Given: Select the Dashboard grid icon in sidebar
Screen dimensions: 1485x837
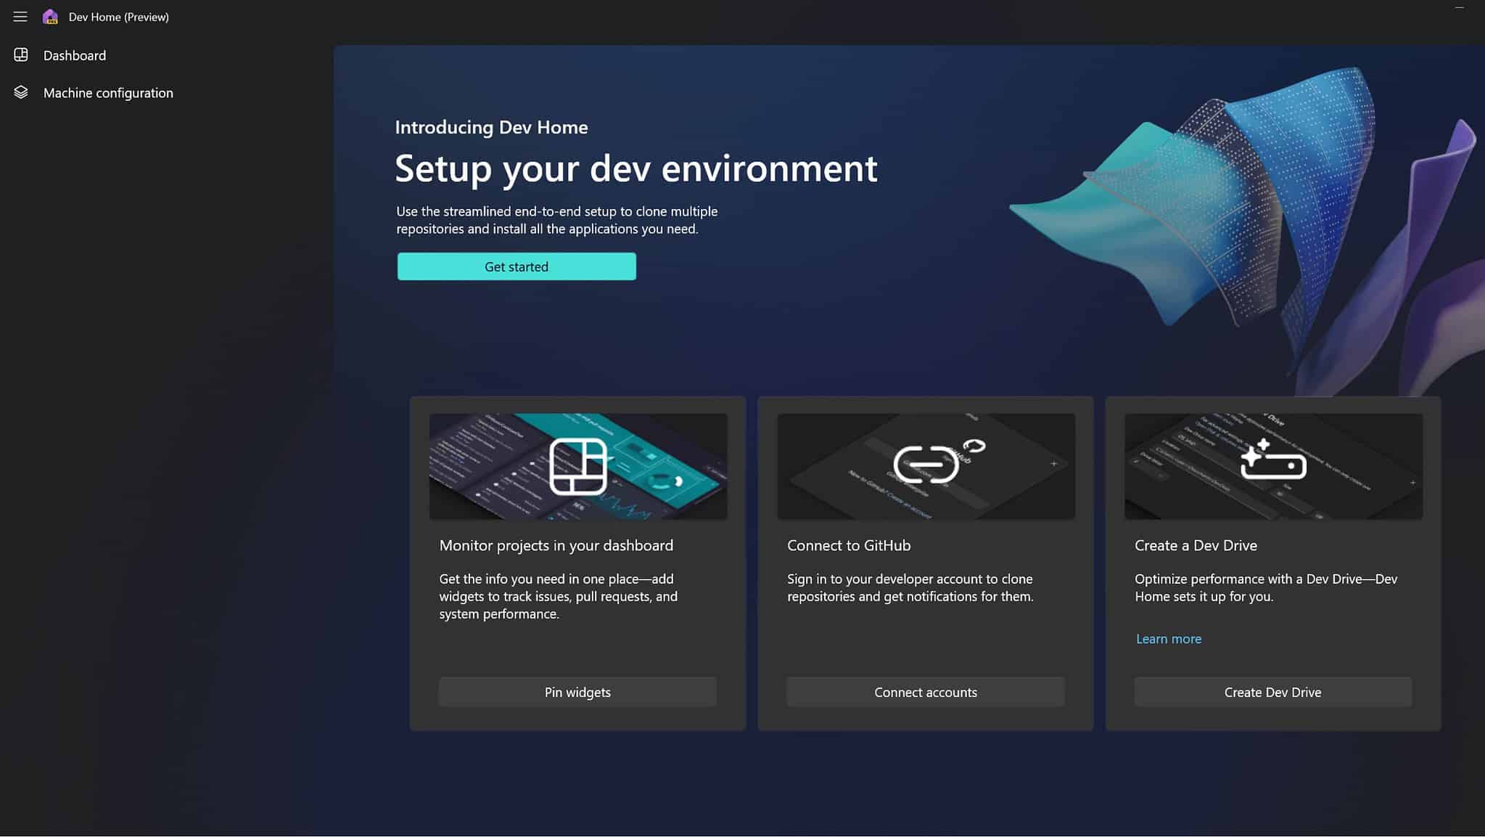Looking at the screenshot, I should tap(21, 54).
